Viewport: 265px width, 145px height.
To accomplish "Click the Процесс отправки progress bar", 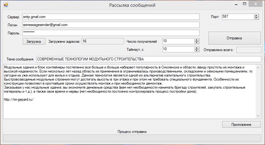I will coord(132,138).
